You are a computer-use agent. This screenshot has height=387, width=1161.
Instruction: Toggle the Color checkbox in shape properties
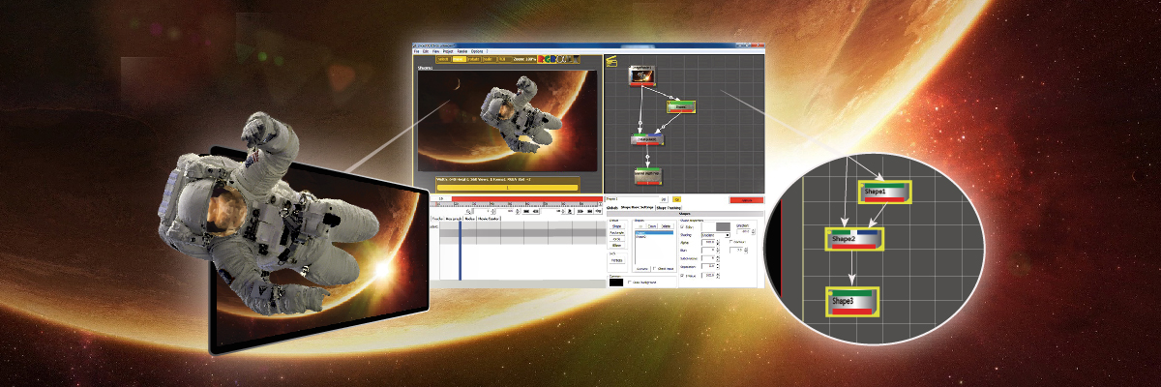point(682,226)
